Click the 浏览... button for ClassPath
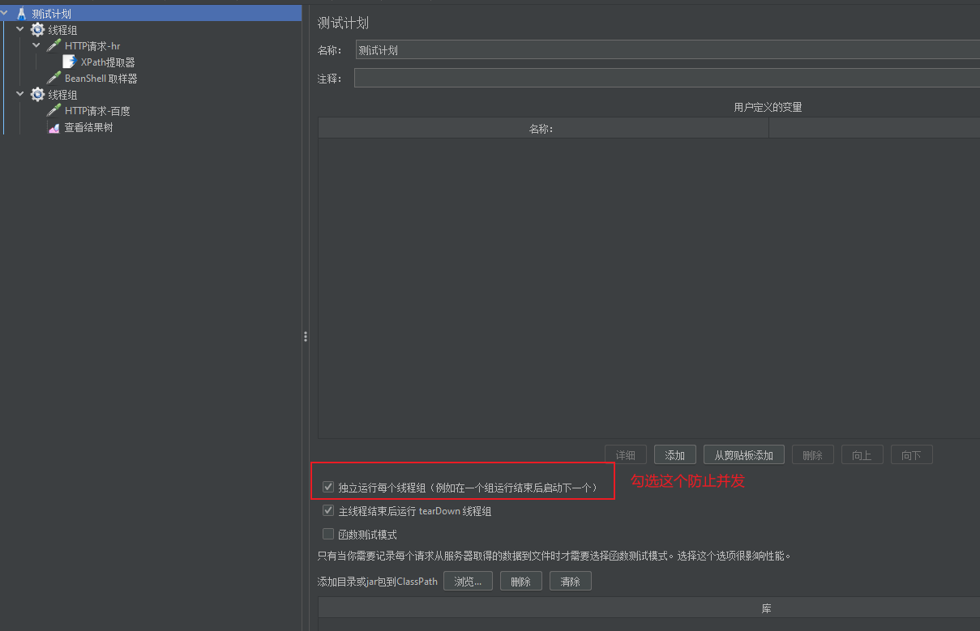Viewport: 980px width, 631px height. pyautogui.click(x=468, y=581)
